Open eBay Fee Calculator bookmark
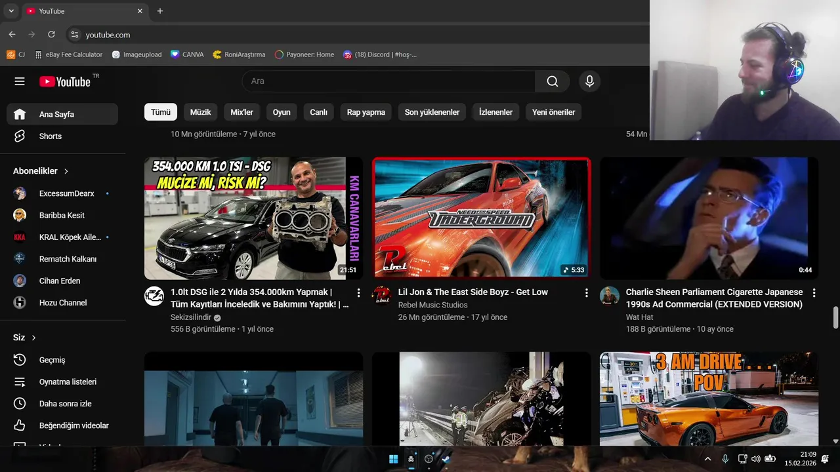 pyautogui.click(x=68, y=54)
